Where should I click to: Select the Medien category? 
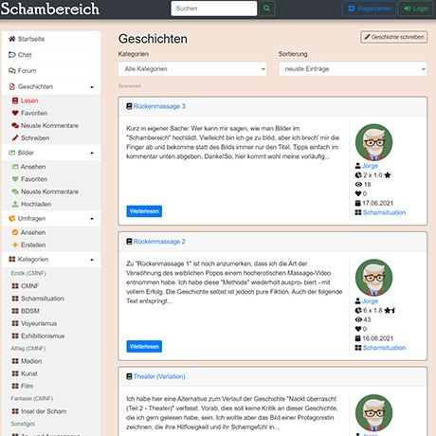pyautogui.click(x=27, y=361)
